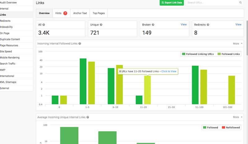Click help icon next to All
Image resolution: width=248 pixels, height=144 pixels.
click(x=44, y=25)
